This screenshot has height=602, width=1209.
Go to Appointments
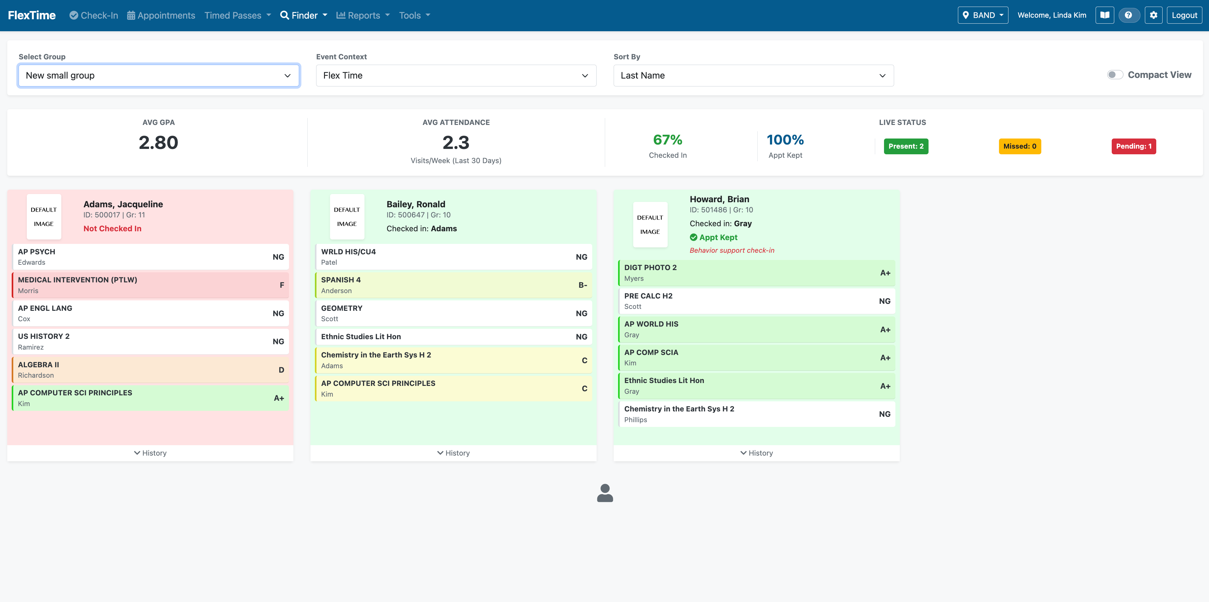click(161, 15)
